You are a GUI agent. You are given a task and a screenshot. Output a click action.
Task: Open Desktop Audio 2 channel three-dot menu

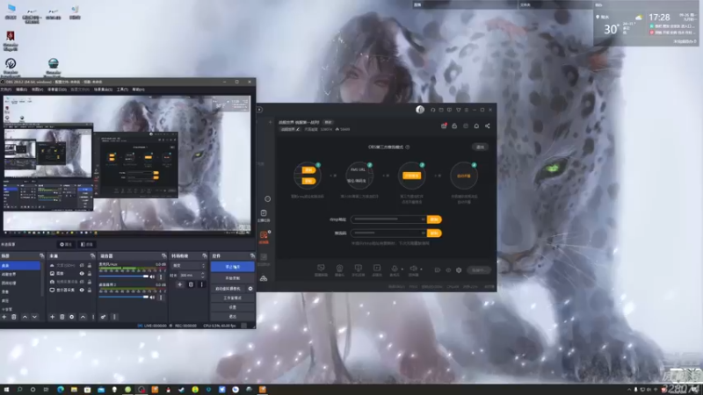tap(161, 297)
